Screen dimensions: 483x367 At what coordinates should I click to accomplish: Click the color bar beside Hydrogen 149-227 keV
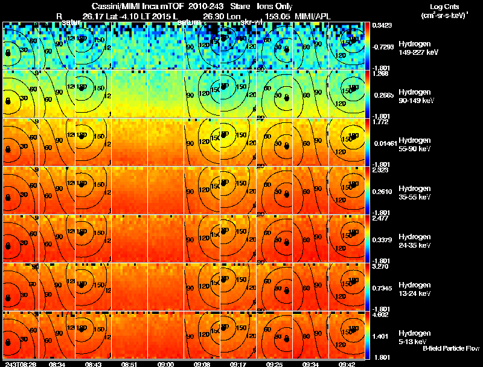[x=367, y=46]
